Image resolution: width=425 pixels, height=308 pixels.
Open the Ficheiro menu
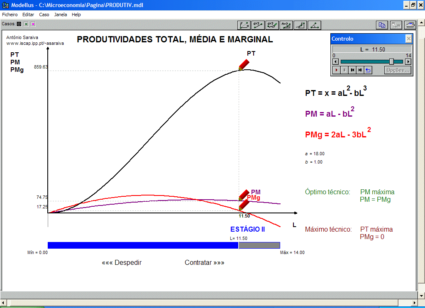click(10, 15)
